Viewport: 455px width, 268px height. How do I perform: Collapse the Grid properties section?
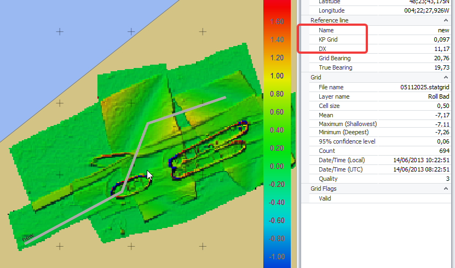(x=446, y=77)
